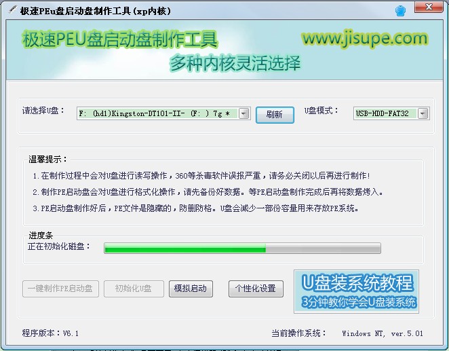The image size is (449, 351).
Task: Click the 初始化U盘 button
Action: [134, 289]
